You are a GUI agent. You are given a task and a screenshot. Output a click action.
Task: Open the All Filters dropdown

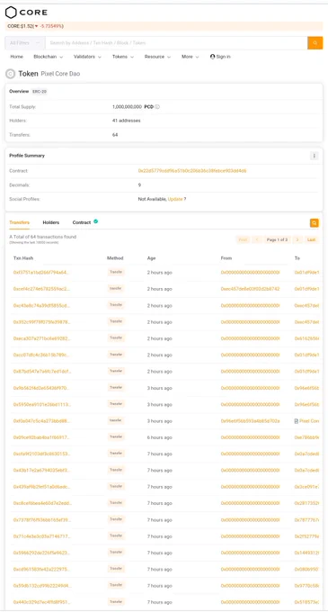coord(25,43)
